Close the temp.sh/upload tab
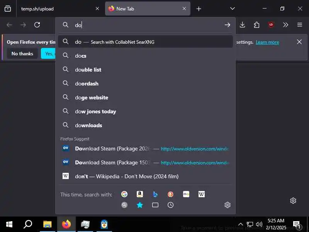The image size is (309, 232). [97, 9]
